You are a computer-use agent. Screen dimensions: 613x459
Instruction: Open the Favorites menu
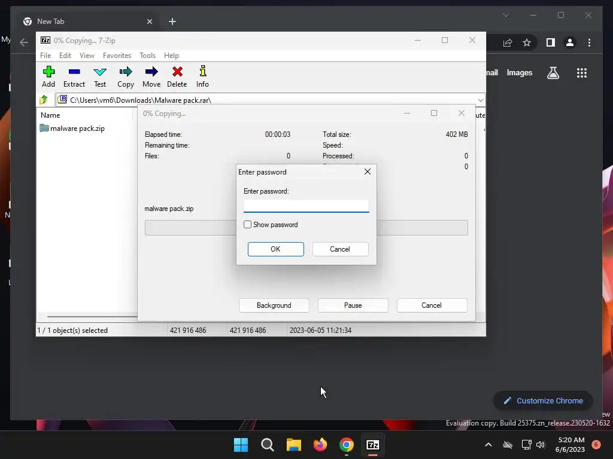[x=117, y=56]
